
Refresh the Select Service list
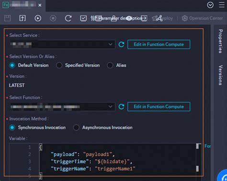pos(121,44)
